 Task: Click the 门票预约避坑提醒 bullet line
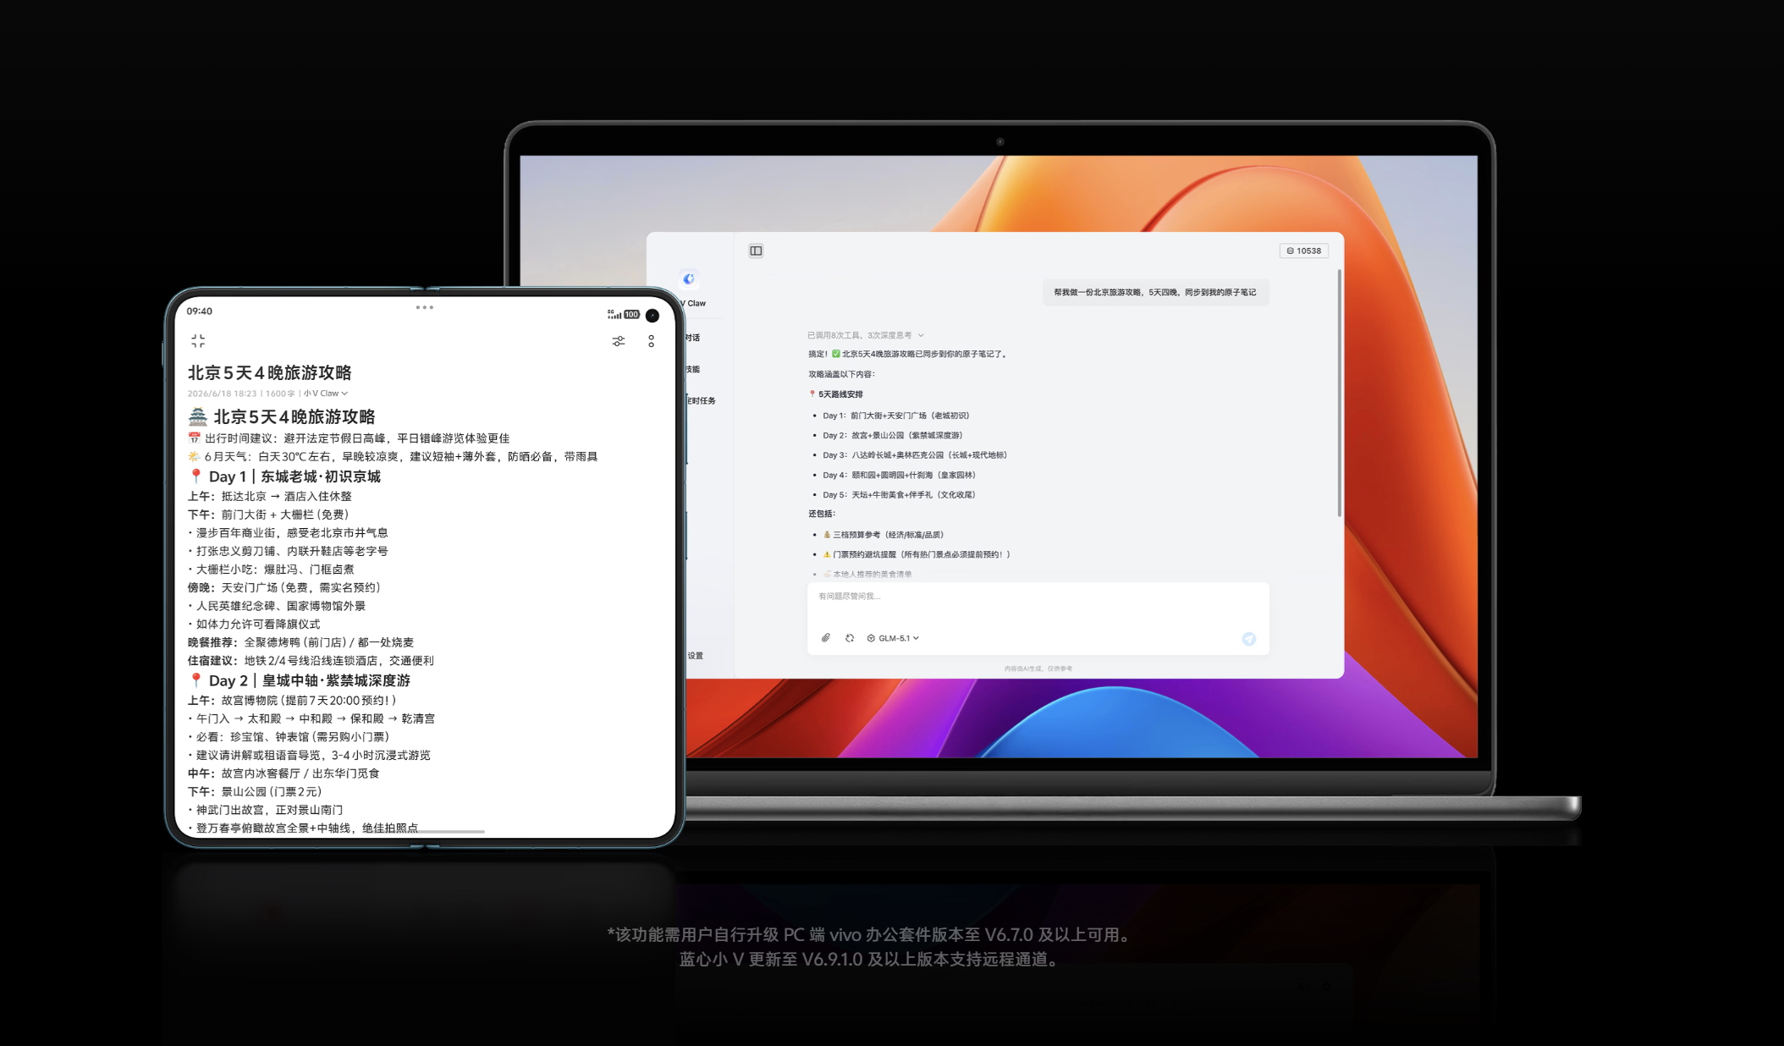pos(917,554)
